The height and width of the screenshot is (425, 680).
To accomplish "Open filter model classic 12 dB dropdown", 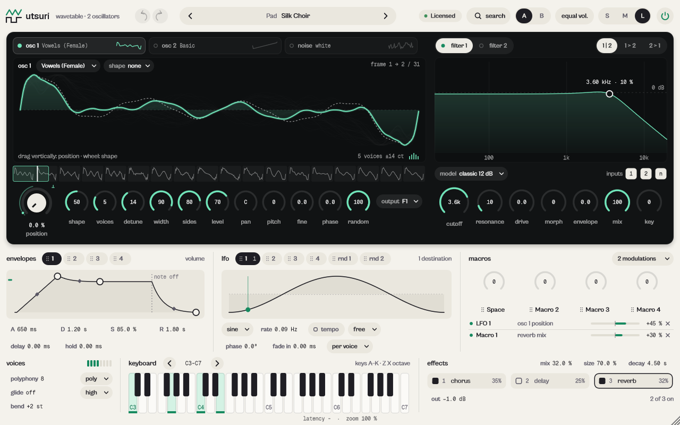I will (471, 174).
